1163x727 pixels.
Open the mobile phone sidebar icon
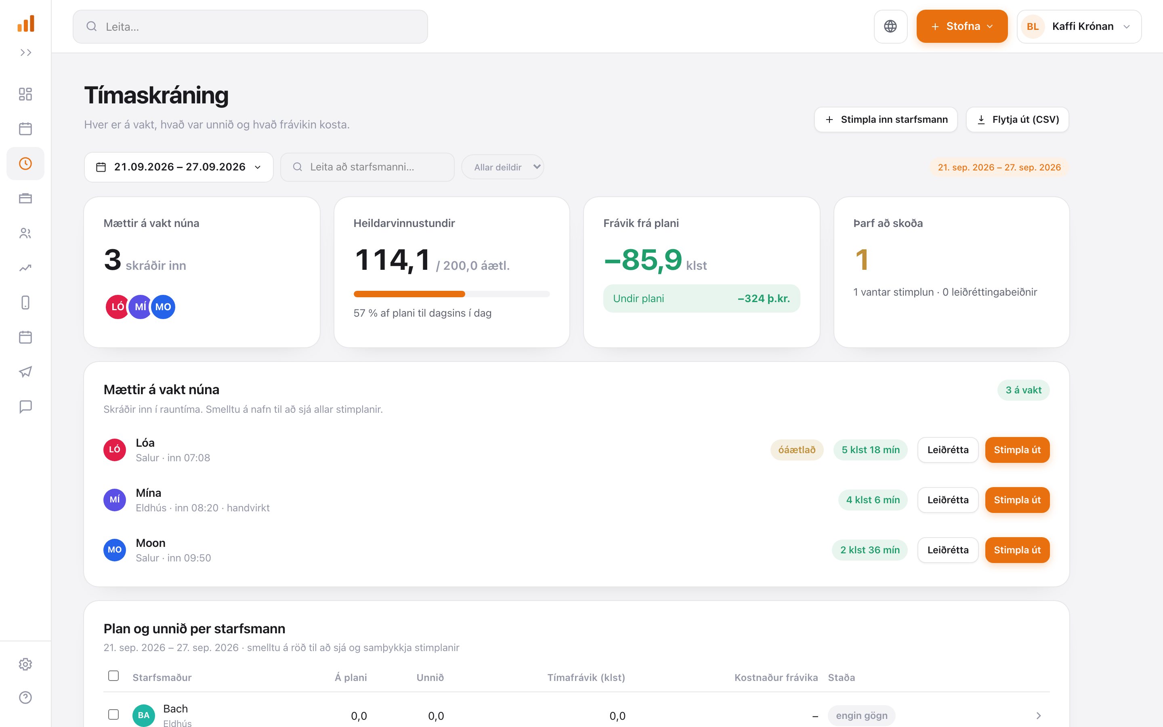pyautogui.click(x=25, y=303)
